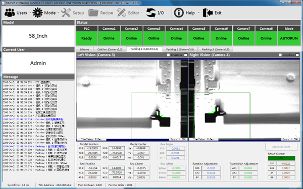Launch the Editor pencil icon

[121, 13]
